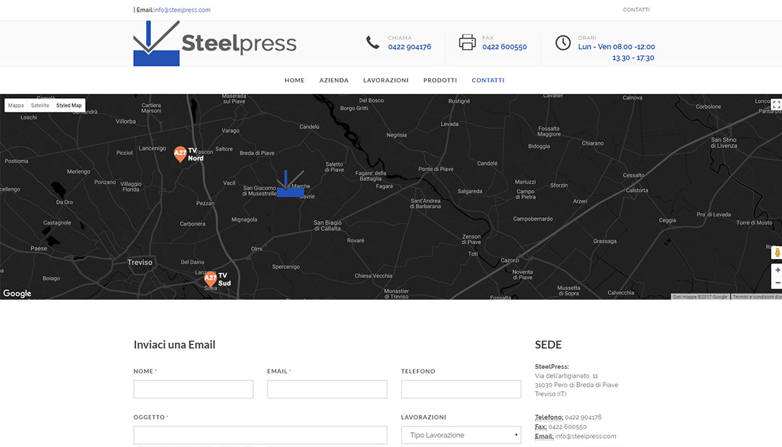Click the 'Inviaci una Email' heading
The width and height of the screenshot is (782, 447).
pos(174,345)
